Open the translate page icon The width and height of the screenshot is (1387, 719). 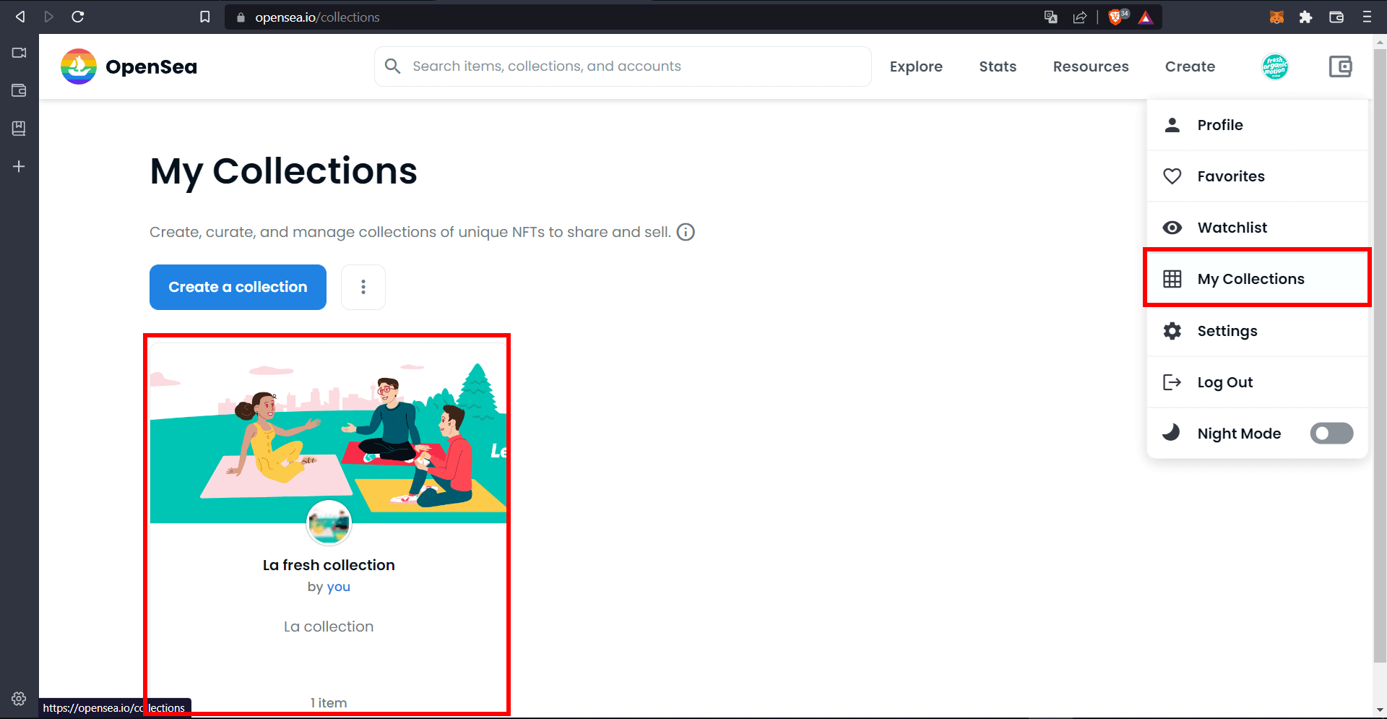coord(1051,17)
